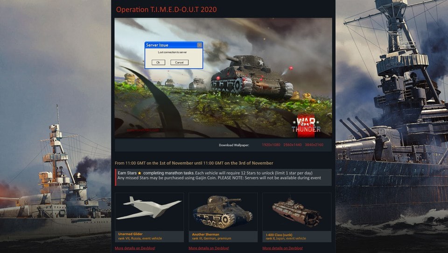Screen dimensions: 448x253
Task: Download the 3840x2160 wallpaper
Action: (x=314, y=145)
